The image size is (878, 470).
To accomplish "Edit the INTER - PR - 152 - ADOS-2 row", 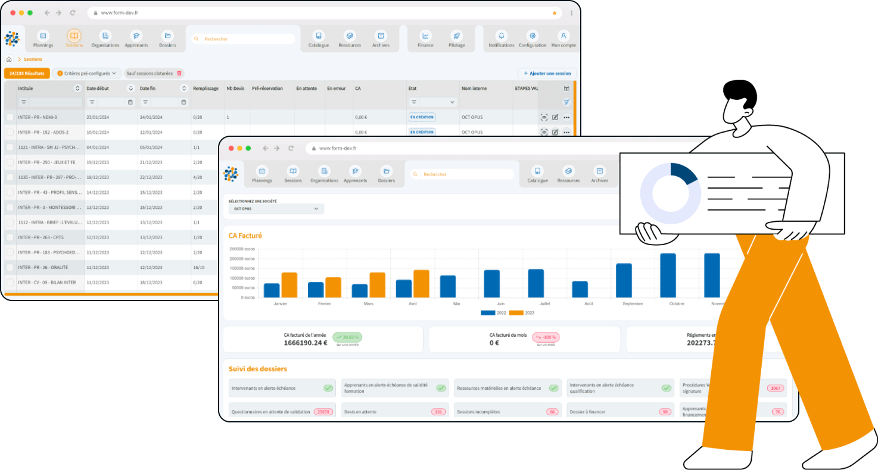I will 555,132.
